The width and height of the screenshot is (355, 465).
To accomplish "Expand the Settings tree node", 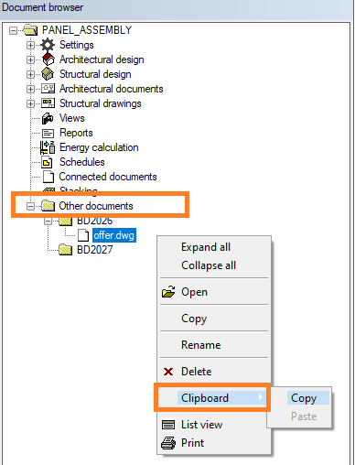I will [30, 45].
